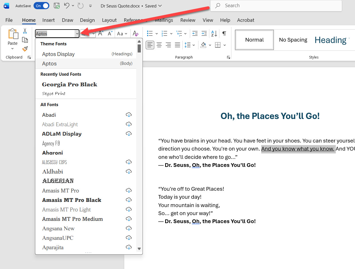Click Increase Font Size icon
The width and height of the screenshot is (355, 269).
point(101,34)
